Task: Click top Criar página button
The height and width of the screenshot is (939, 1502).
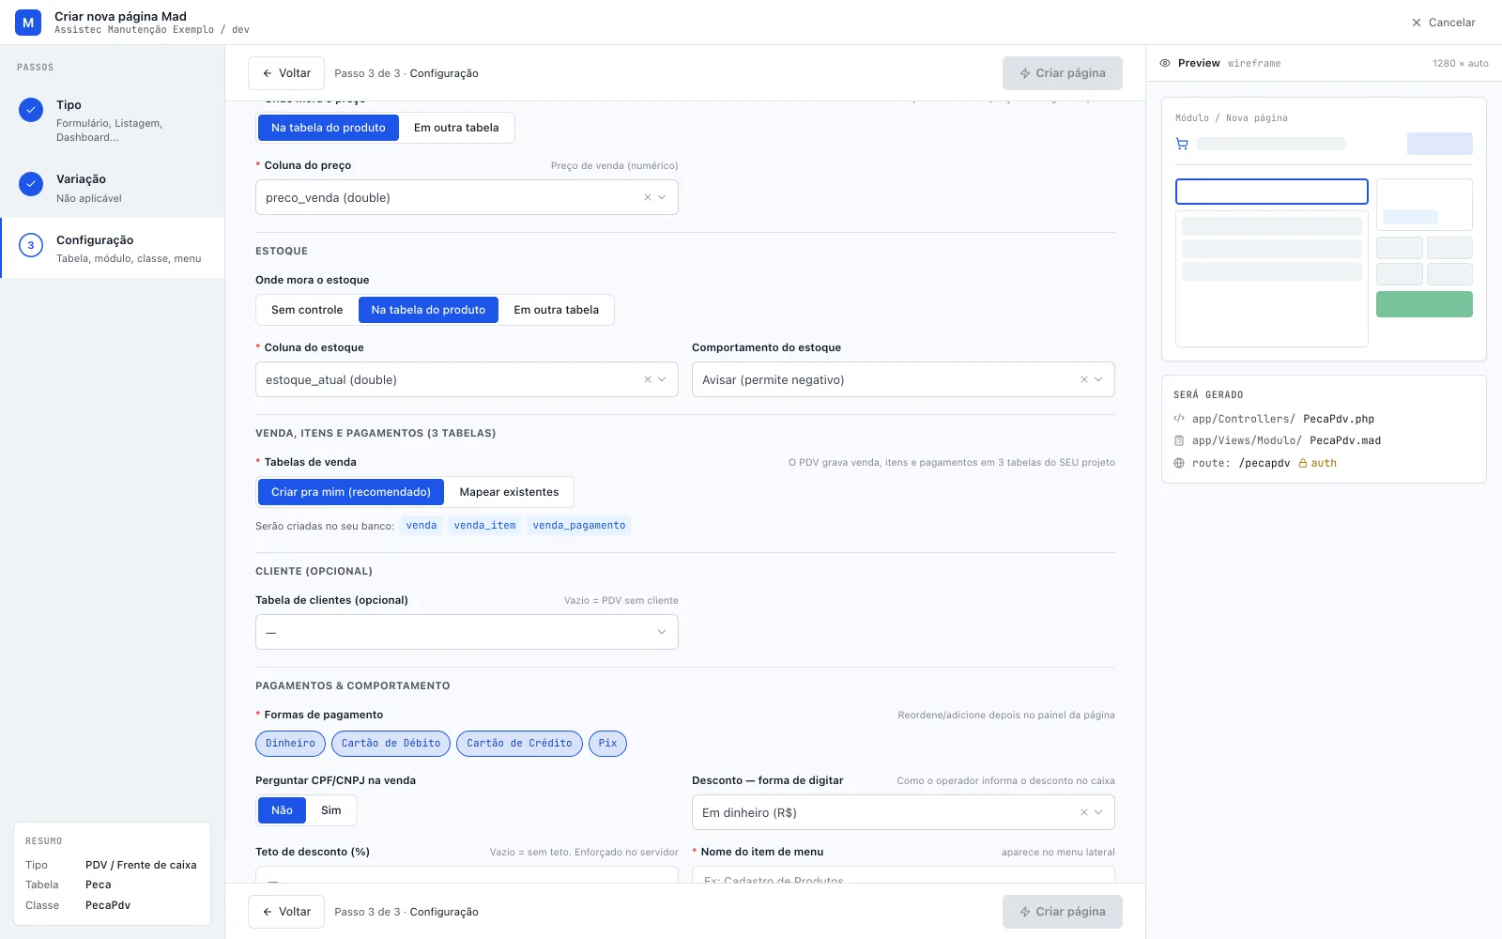Action: (x=1063, y=73)
